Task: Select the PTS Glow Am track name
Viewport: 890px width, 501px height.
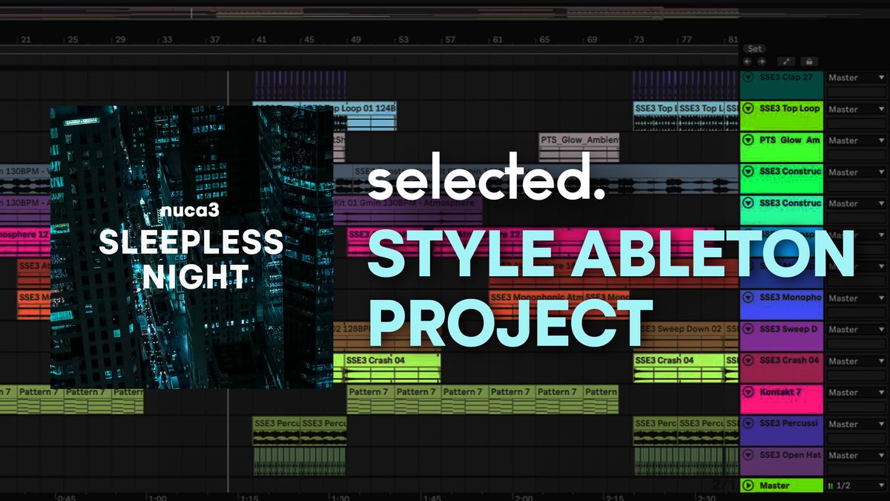Action: (x=789, y=140)
